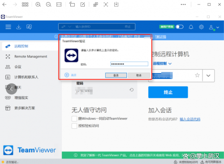Show image at actual 1:1 size

[x=59, y=4]
